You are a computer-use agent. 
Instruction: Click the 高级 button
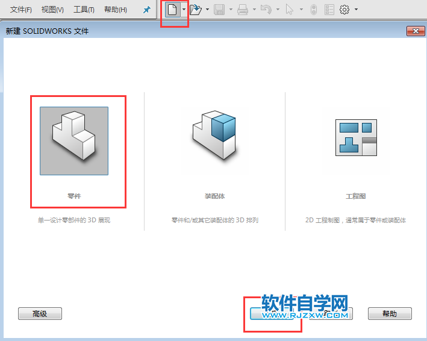pyautogui.click(x=40, y=313)
